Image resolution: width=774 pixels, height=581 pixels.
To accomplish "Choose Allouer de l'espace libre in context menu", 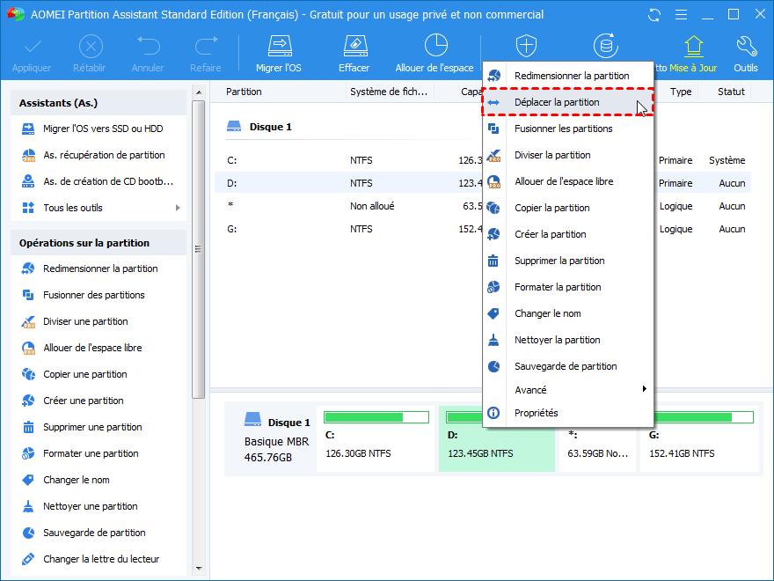I will 567,182.
